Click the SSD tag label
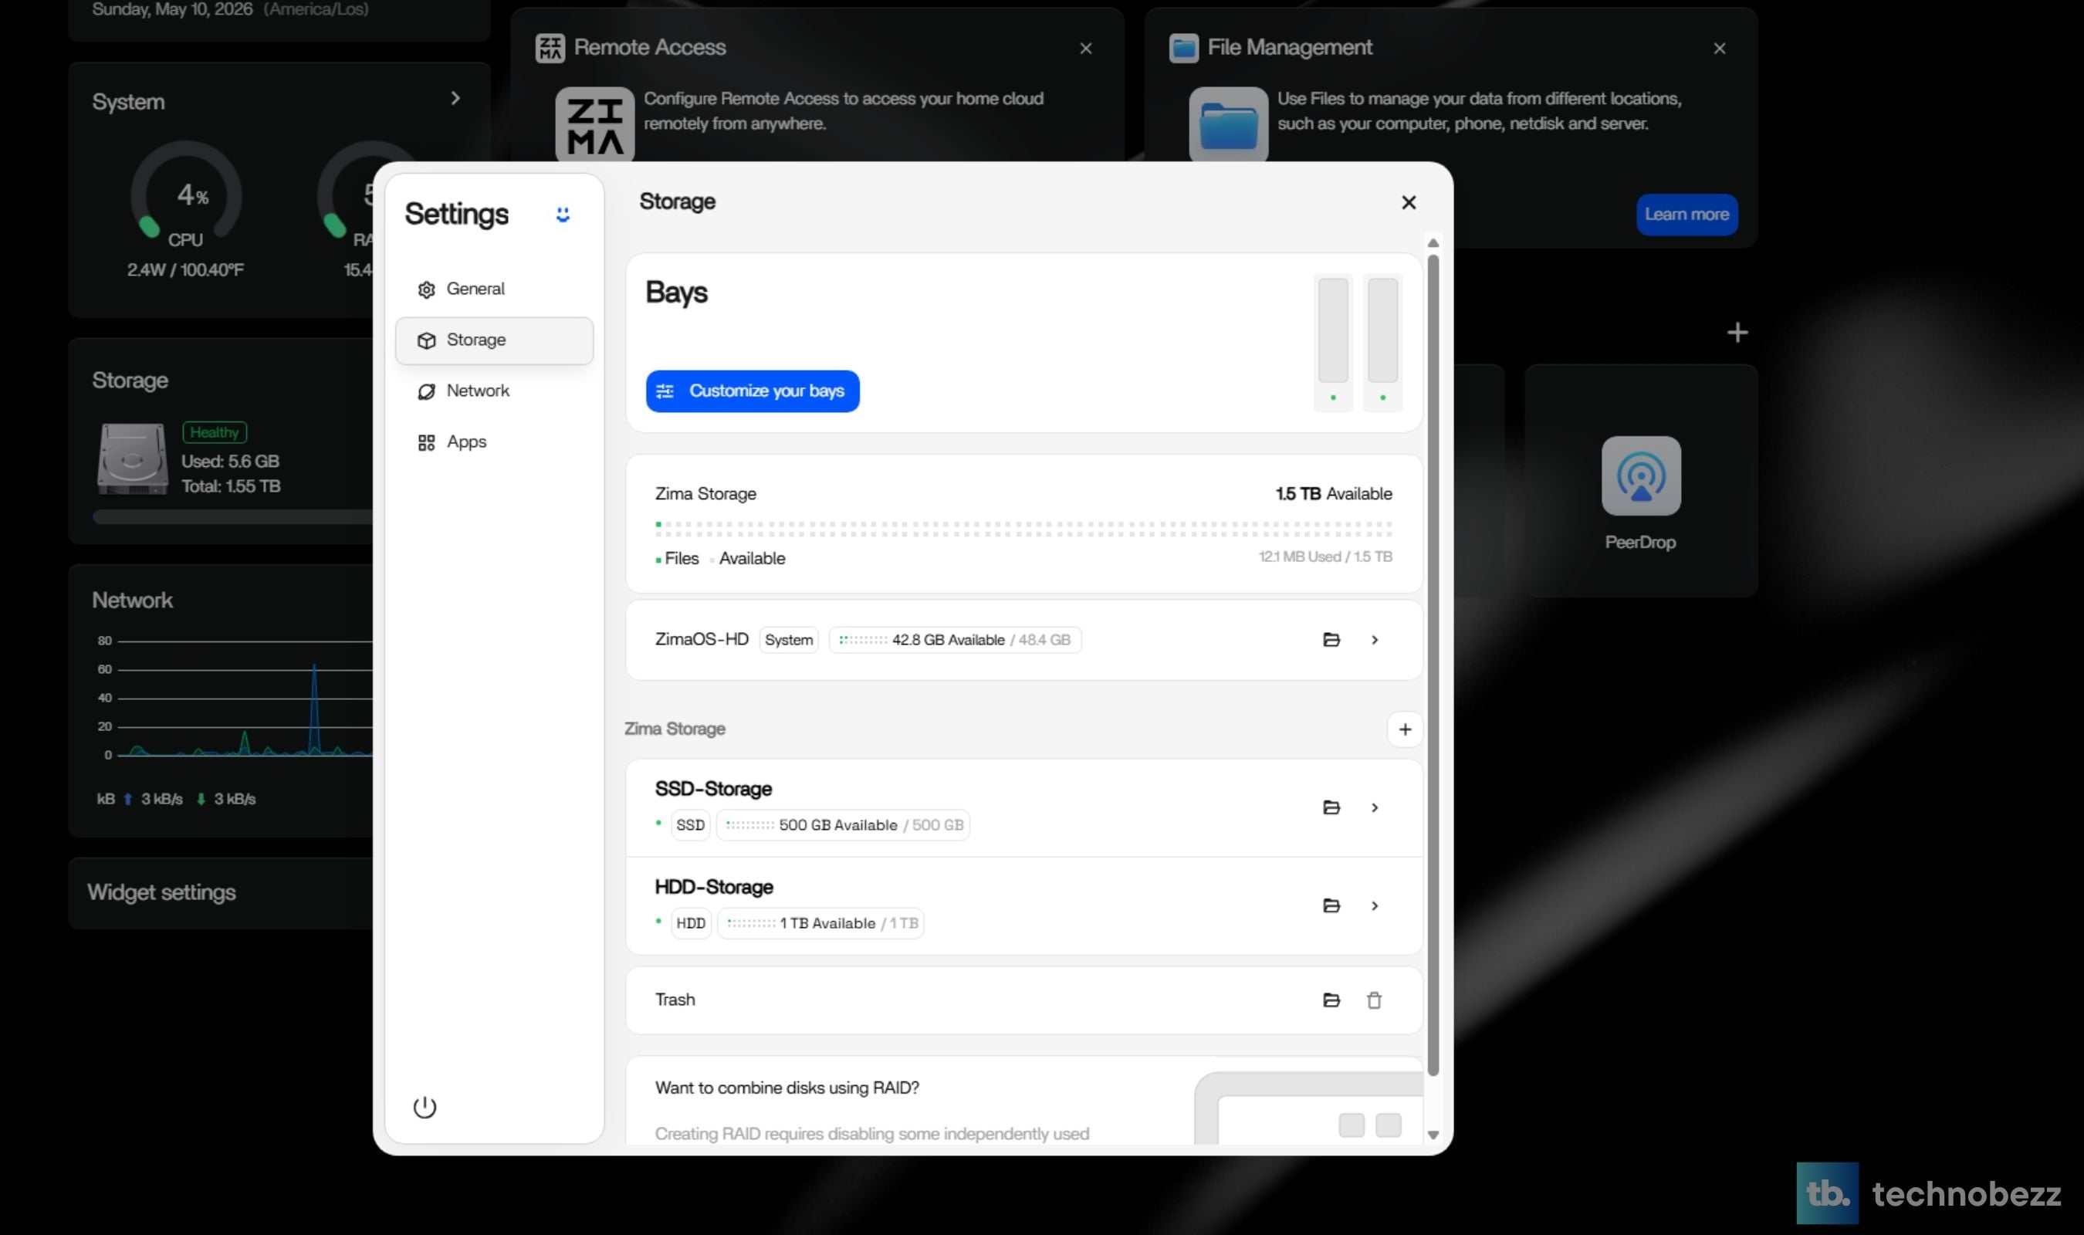2084x1235 pixels. pos(690,824)
